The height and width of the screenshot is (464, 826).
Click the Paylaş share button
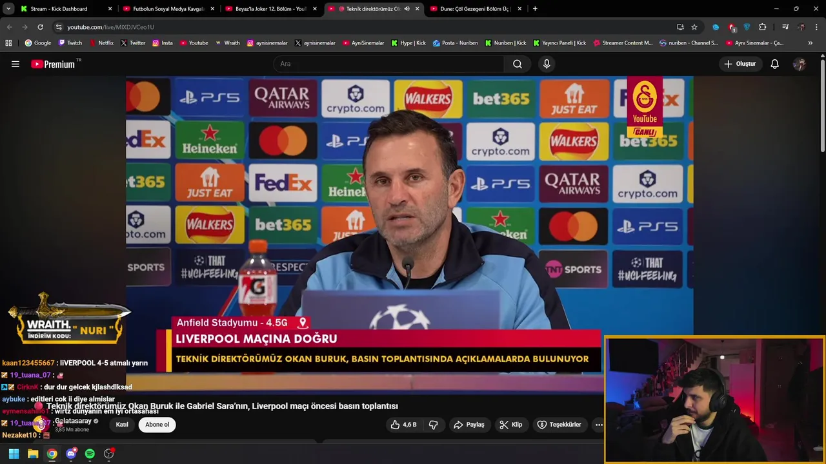point(469,425)
